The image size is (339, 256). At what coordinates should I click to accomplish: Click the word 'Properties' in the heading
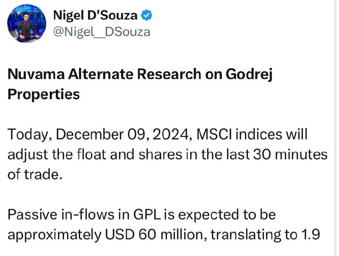(44, 94)
